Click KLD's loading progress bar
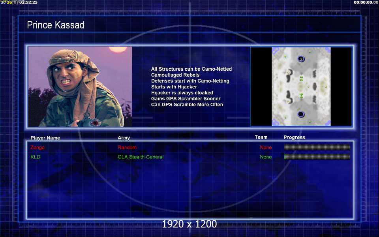Viewport: 379px width, 237px height. click(x=317, y=157)
